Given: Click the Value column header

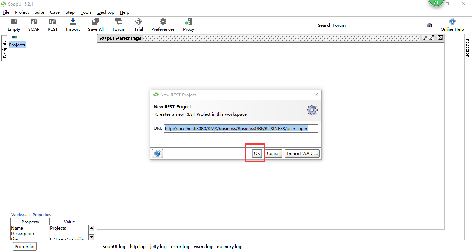Looking at the screenshot, I should pyautogui.click(x=69, y=222).
